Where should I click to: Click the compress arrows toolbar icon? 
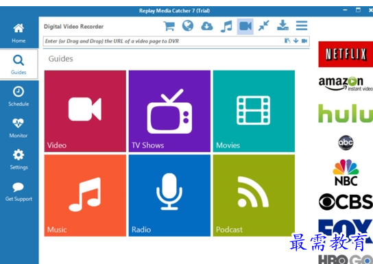(264, 25)
